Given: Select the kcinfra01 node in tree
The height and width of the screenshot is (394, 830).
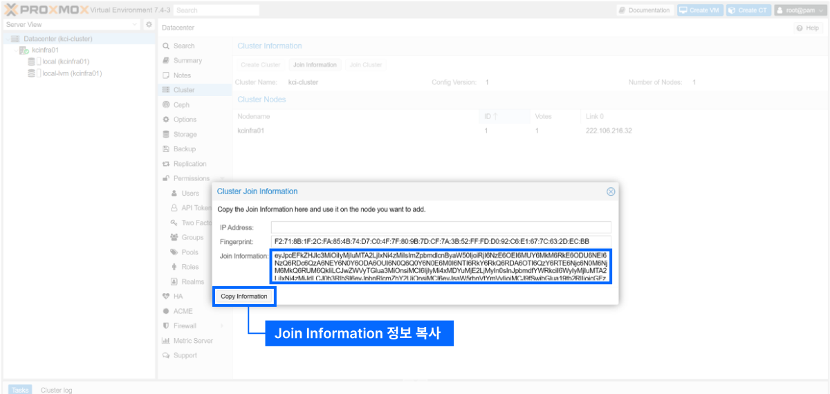Looking at the screenshot, I should click(45, 50).
